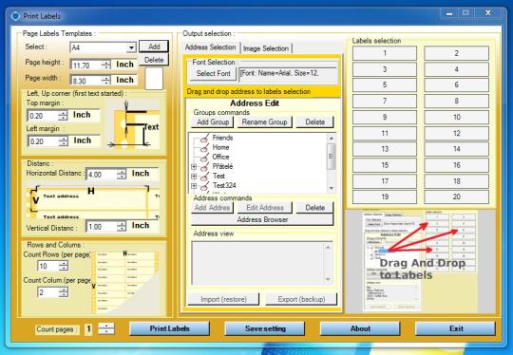513x355 pixels.
Task: Select the Office group in tree
Action: (x=220, y=157)
